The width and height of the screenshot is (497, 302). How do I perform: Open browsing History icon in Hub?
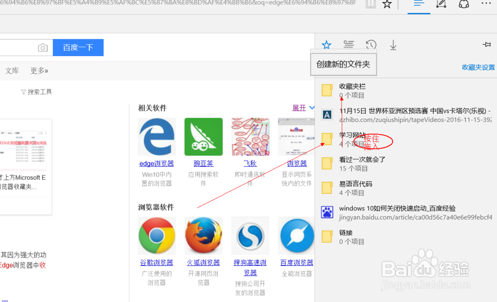coord(371,44)
